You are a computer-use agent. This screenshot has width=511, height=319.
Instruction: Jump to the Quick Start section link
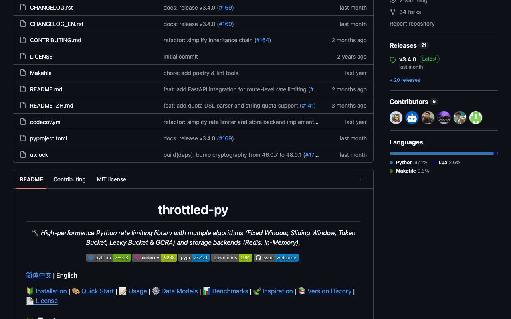pyautogui.click(x=97, y=291)
